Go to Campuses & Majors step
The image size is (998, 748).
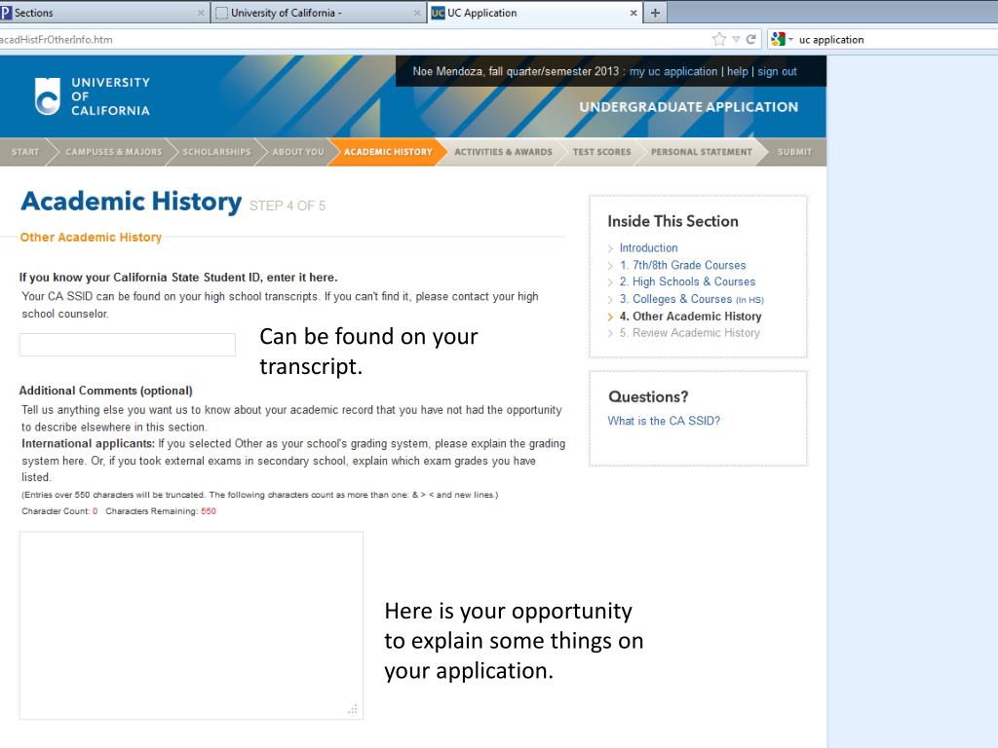(113, 152)
